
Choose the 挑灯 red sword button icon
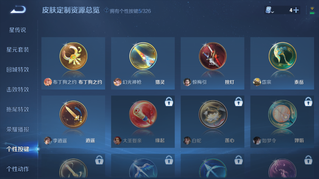(213, 56)
